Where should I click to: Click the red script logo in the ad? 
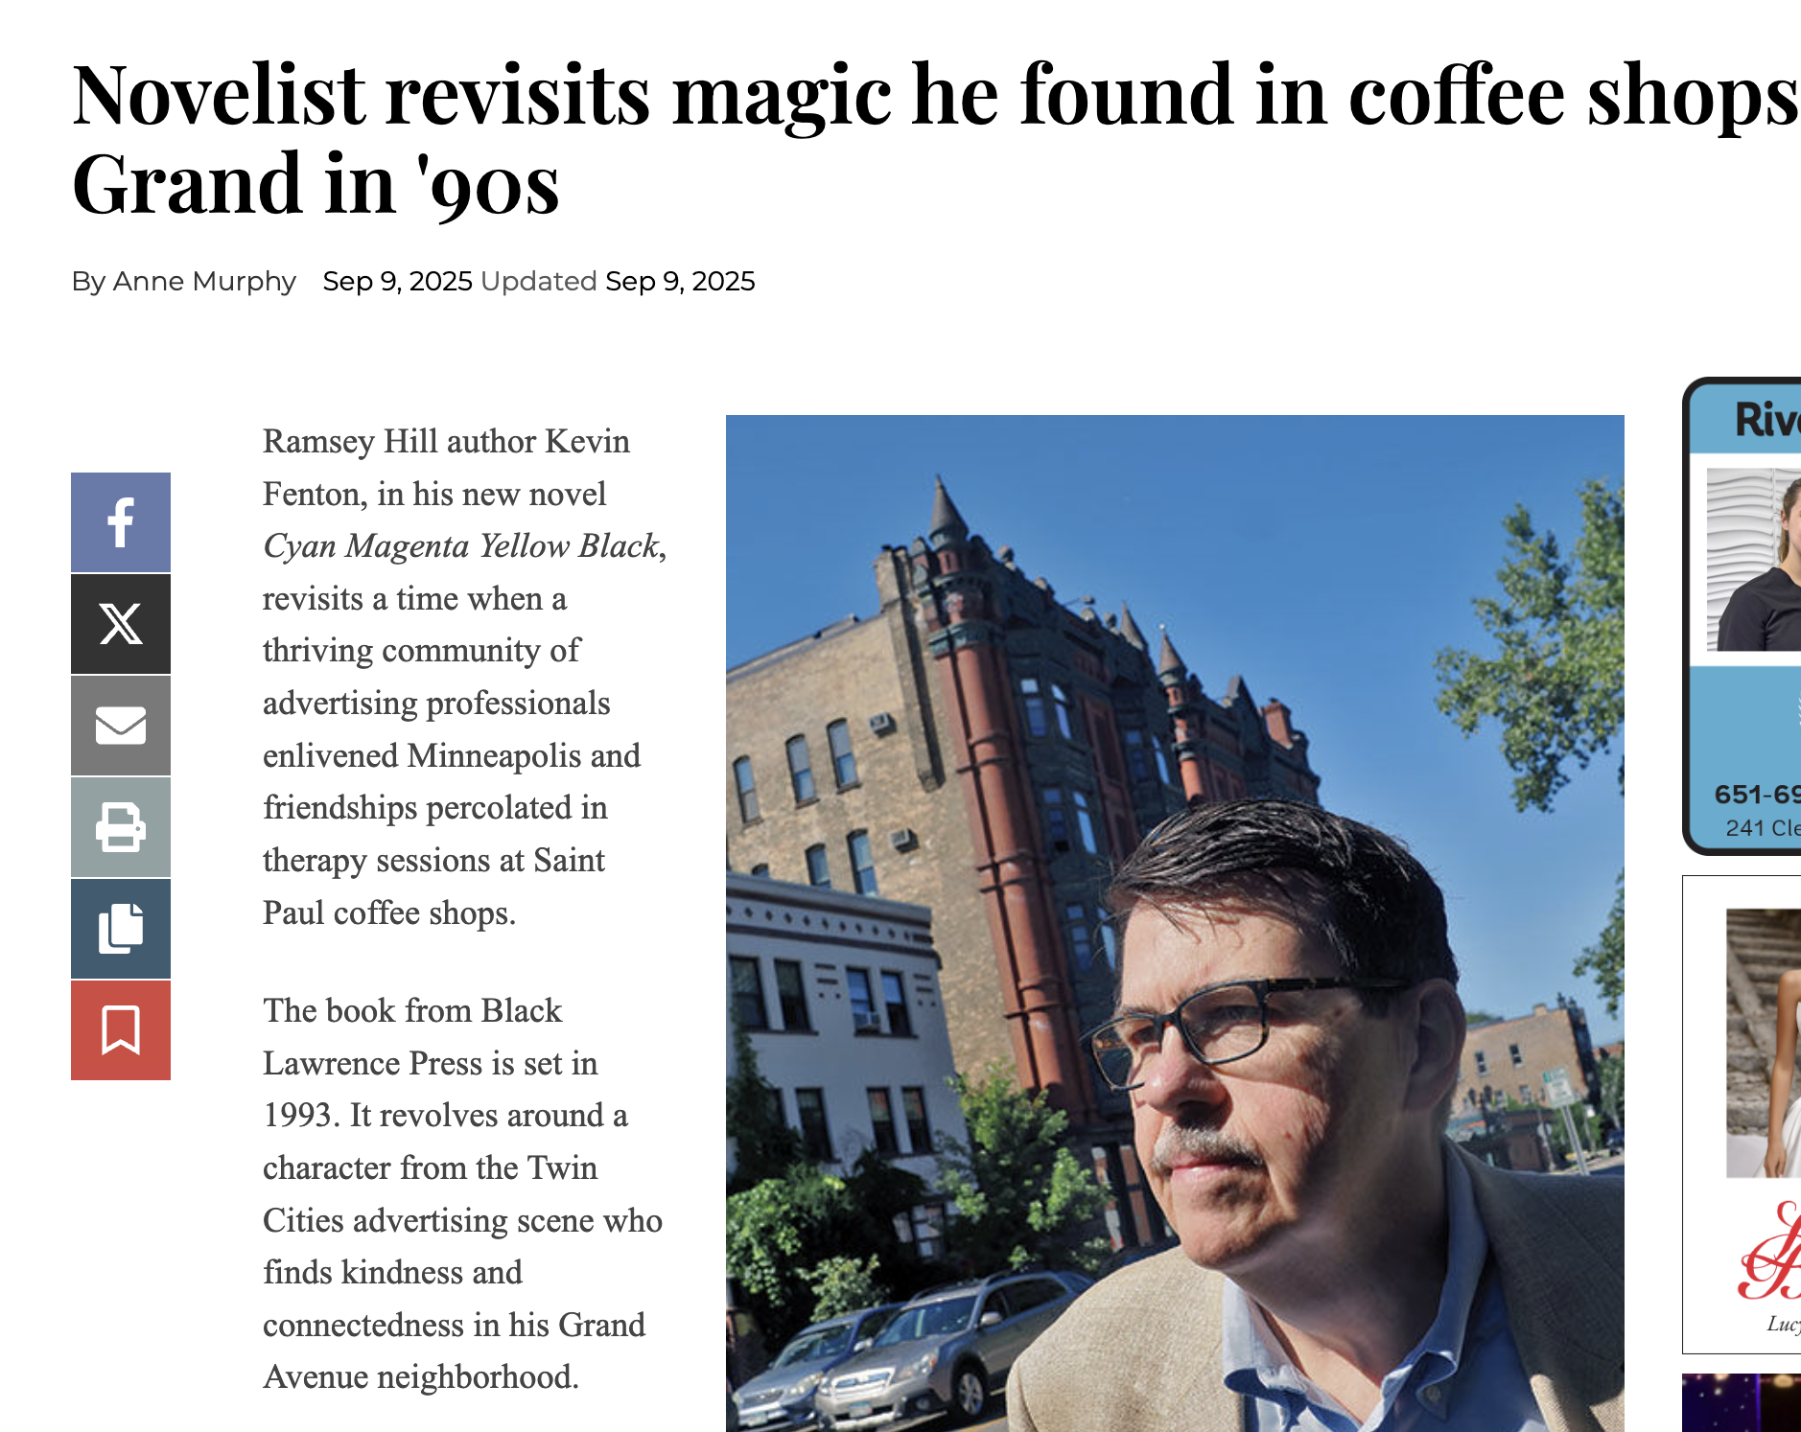pyautogui.click(x=1769, y=1252)
